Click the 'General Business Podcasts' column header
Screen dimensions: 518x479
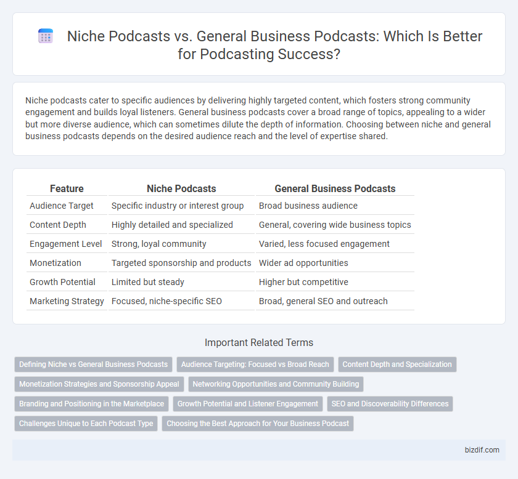[x=335, y=188]
